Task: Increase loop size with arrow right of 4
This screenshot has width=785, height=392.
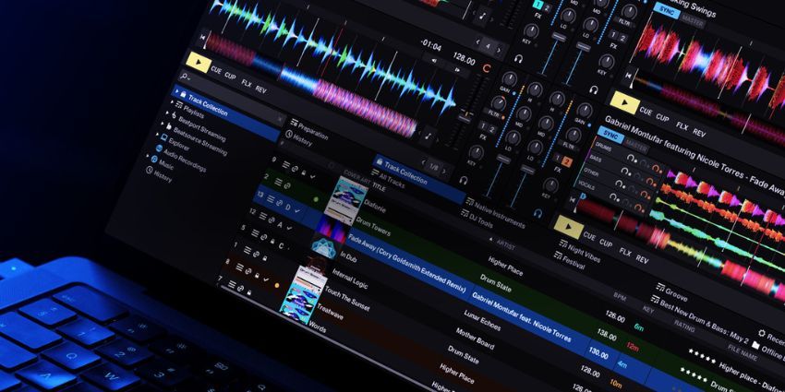Action: pyautogui.click(x=498, y=50)
